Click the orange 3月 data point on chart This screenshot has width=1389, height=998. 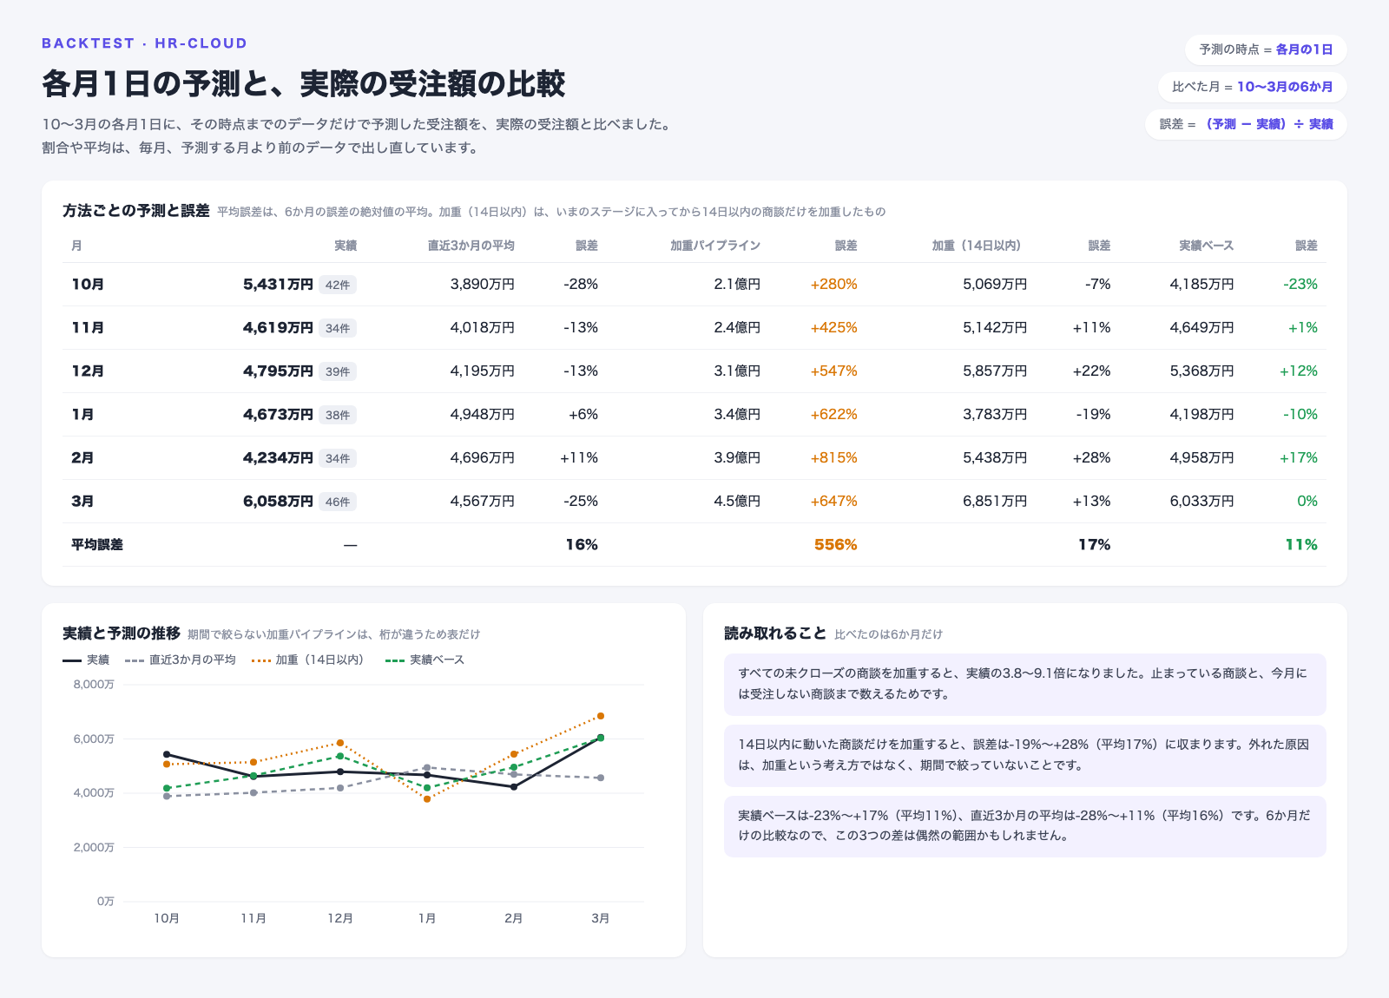pos(601,716)
